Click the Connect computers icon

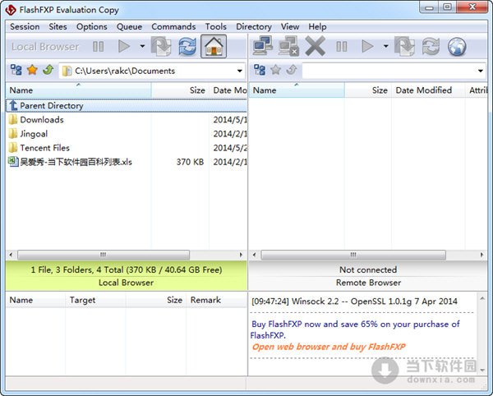tap(263, 46)
